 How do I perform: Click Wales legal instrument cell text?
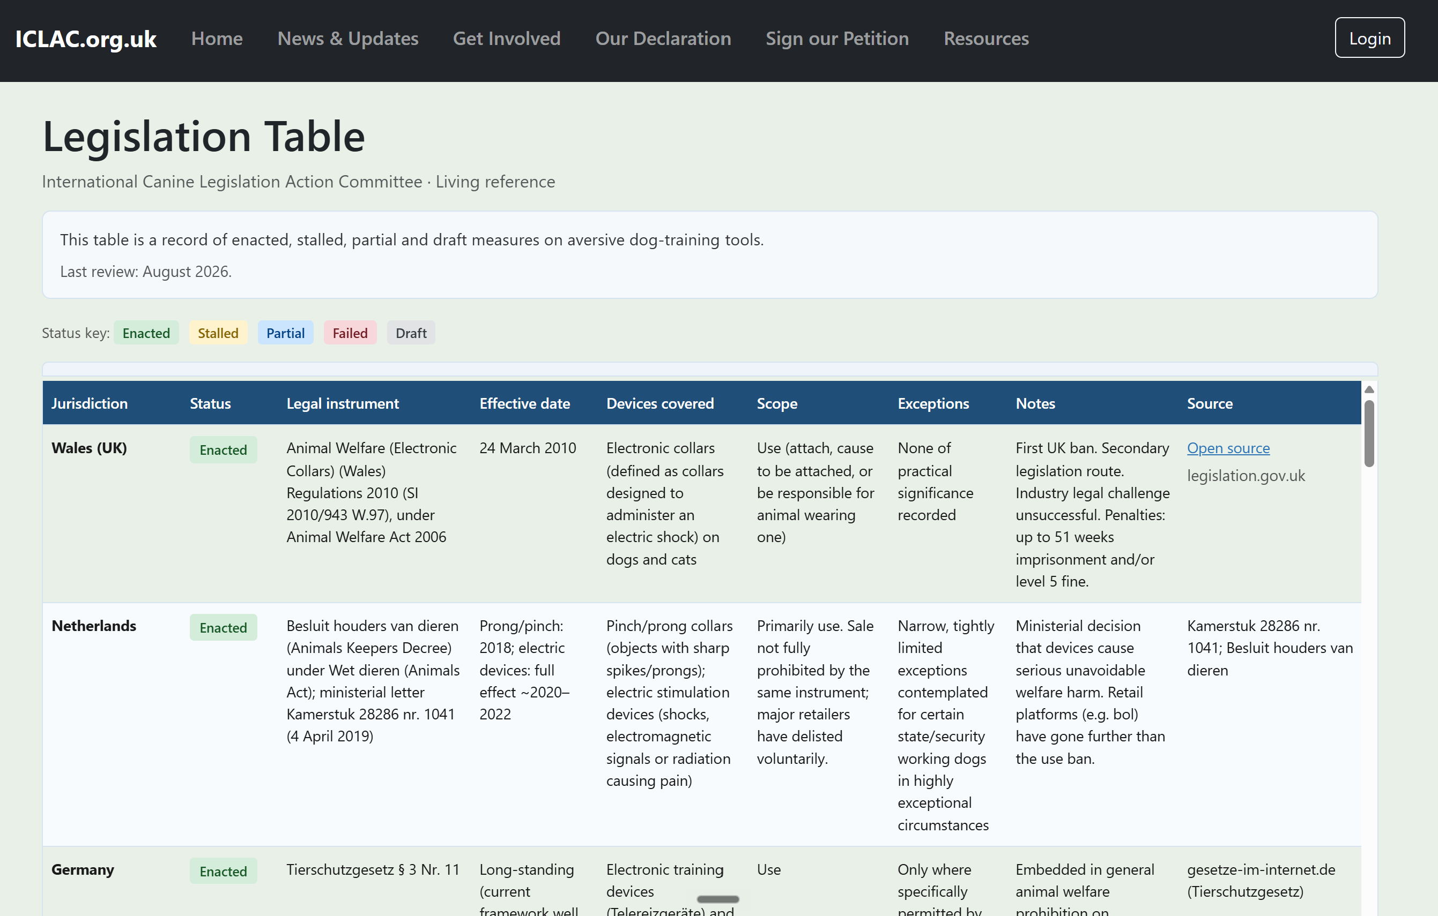tap(372, 492)
